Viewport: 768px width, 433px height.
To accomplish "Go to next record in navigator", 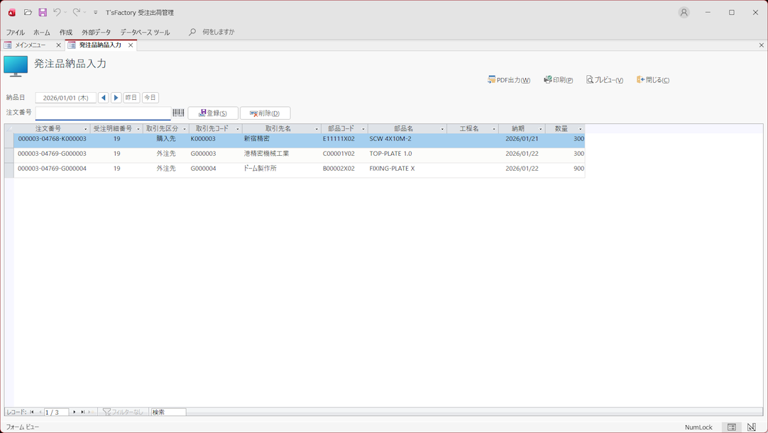I will coord(75,412).
